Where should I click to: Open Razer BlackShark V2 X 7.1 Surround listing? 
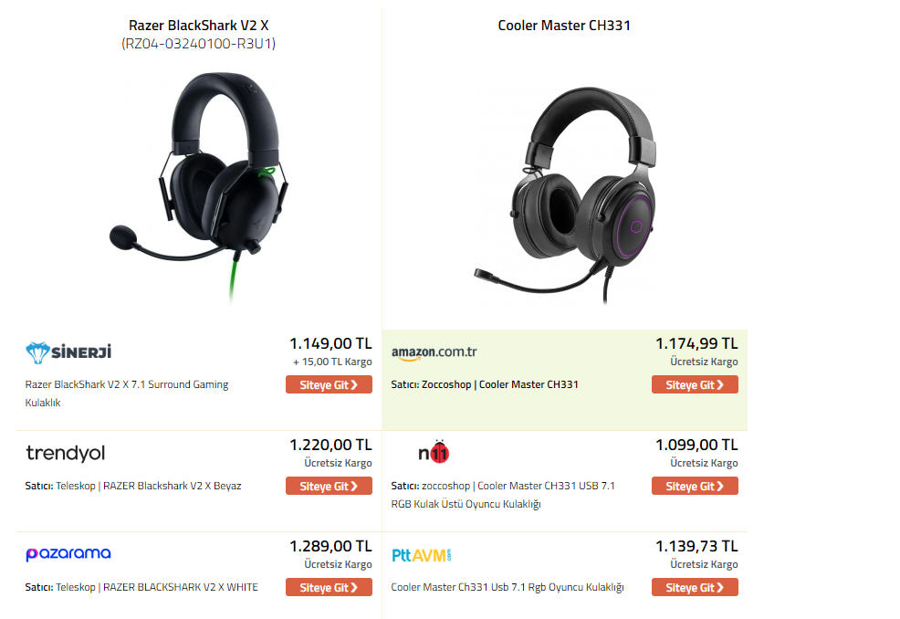pos(127,393)
